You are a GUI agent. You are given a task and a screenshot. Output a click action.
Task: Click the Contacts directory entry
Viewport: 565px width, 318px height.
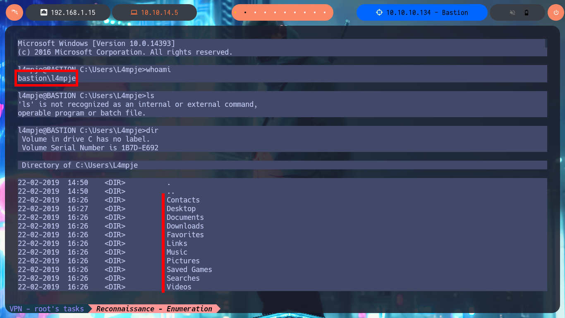pyautogui.click(x=183, y=200)
